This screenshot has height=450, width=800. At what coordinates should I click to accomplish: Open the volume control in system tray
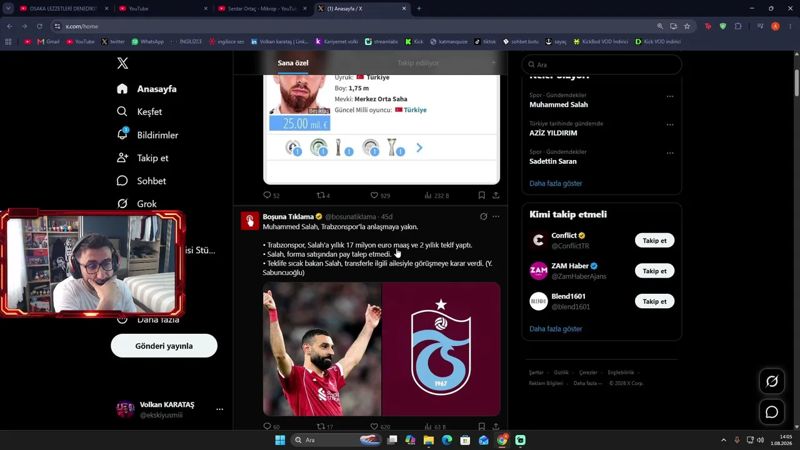(760, 440)
